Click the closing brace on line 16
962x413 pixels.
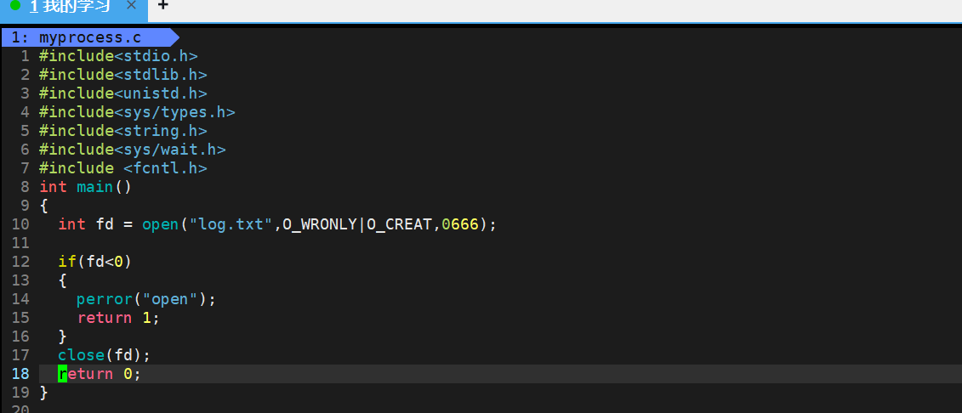click(x=63, y=337)
